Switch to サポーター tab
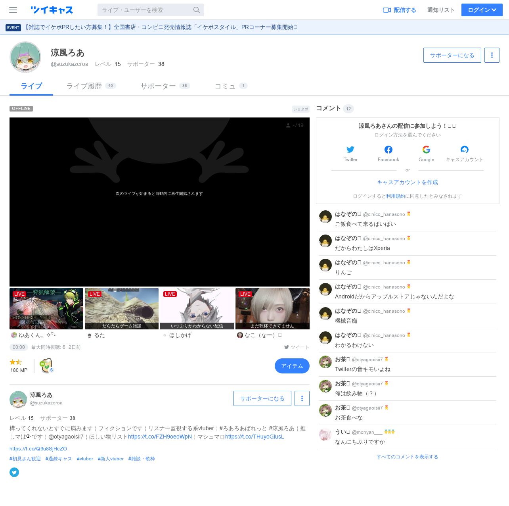 coord(165,86)
